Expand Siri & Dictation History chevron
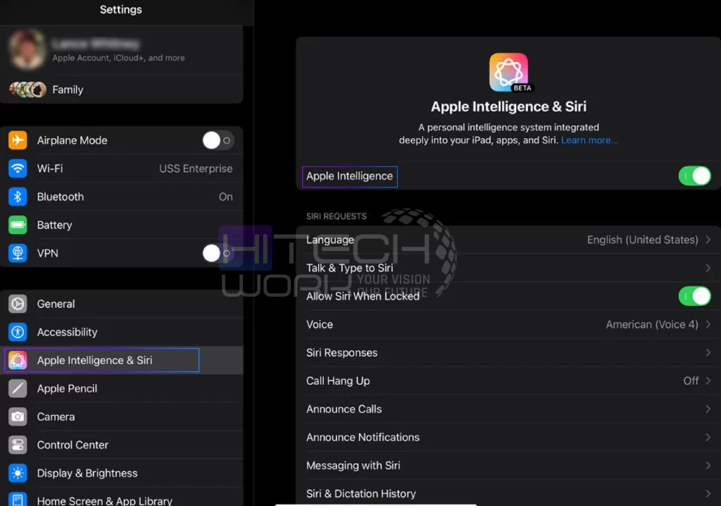Image resolution: width=721 pixels, height=506 pixels. (708, 493)
